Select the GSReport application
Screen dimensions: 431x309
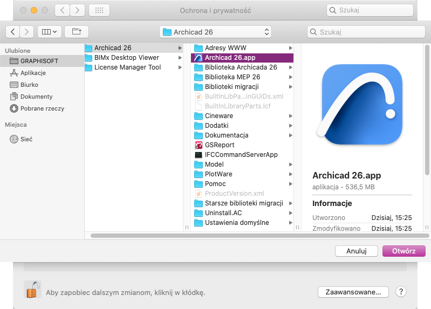point(242,145)
